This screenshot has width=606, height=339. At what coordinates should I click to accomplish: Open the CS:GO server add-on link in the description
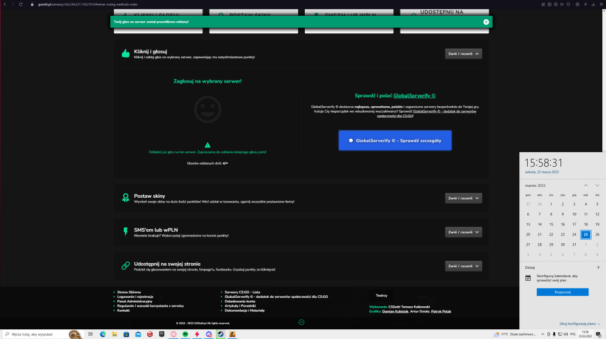[426, 113]
